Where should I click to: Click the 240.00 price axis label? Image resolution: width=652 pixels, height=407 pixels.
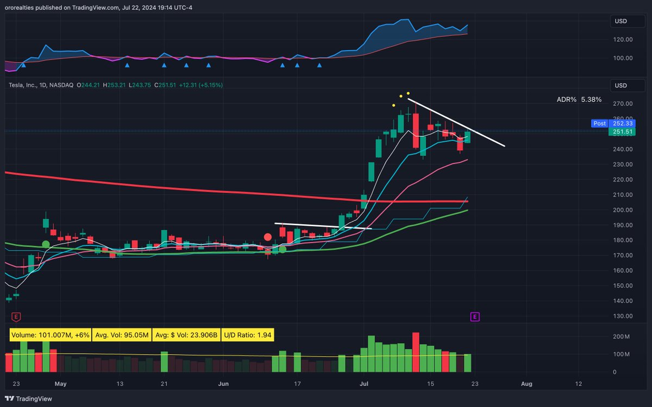pos(622,149)
